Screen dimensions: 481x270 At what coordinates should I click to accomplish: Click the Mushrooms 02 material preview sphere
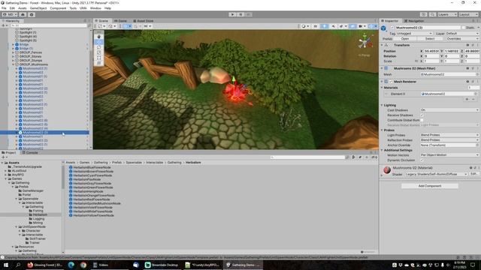[x=387, y=169]
